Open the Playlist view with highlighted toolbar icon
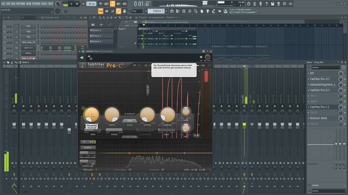Viewport: 348px width, 195px height. point(101,11)
